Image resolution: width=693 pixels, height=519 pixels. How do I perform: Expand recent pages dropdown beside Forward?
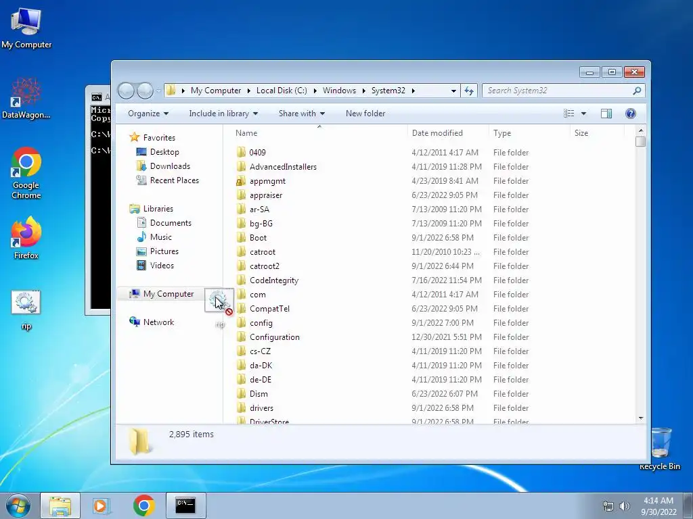point(158,91)
